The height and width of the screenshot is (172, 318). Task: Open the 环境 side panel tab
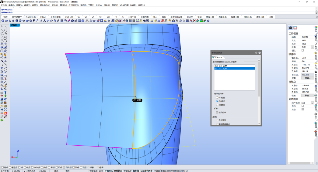(316, 125)
